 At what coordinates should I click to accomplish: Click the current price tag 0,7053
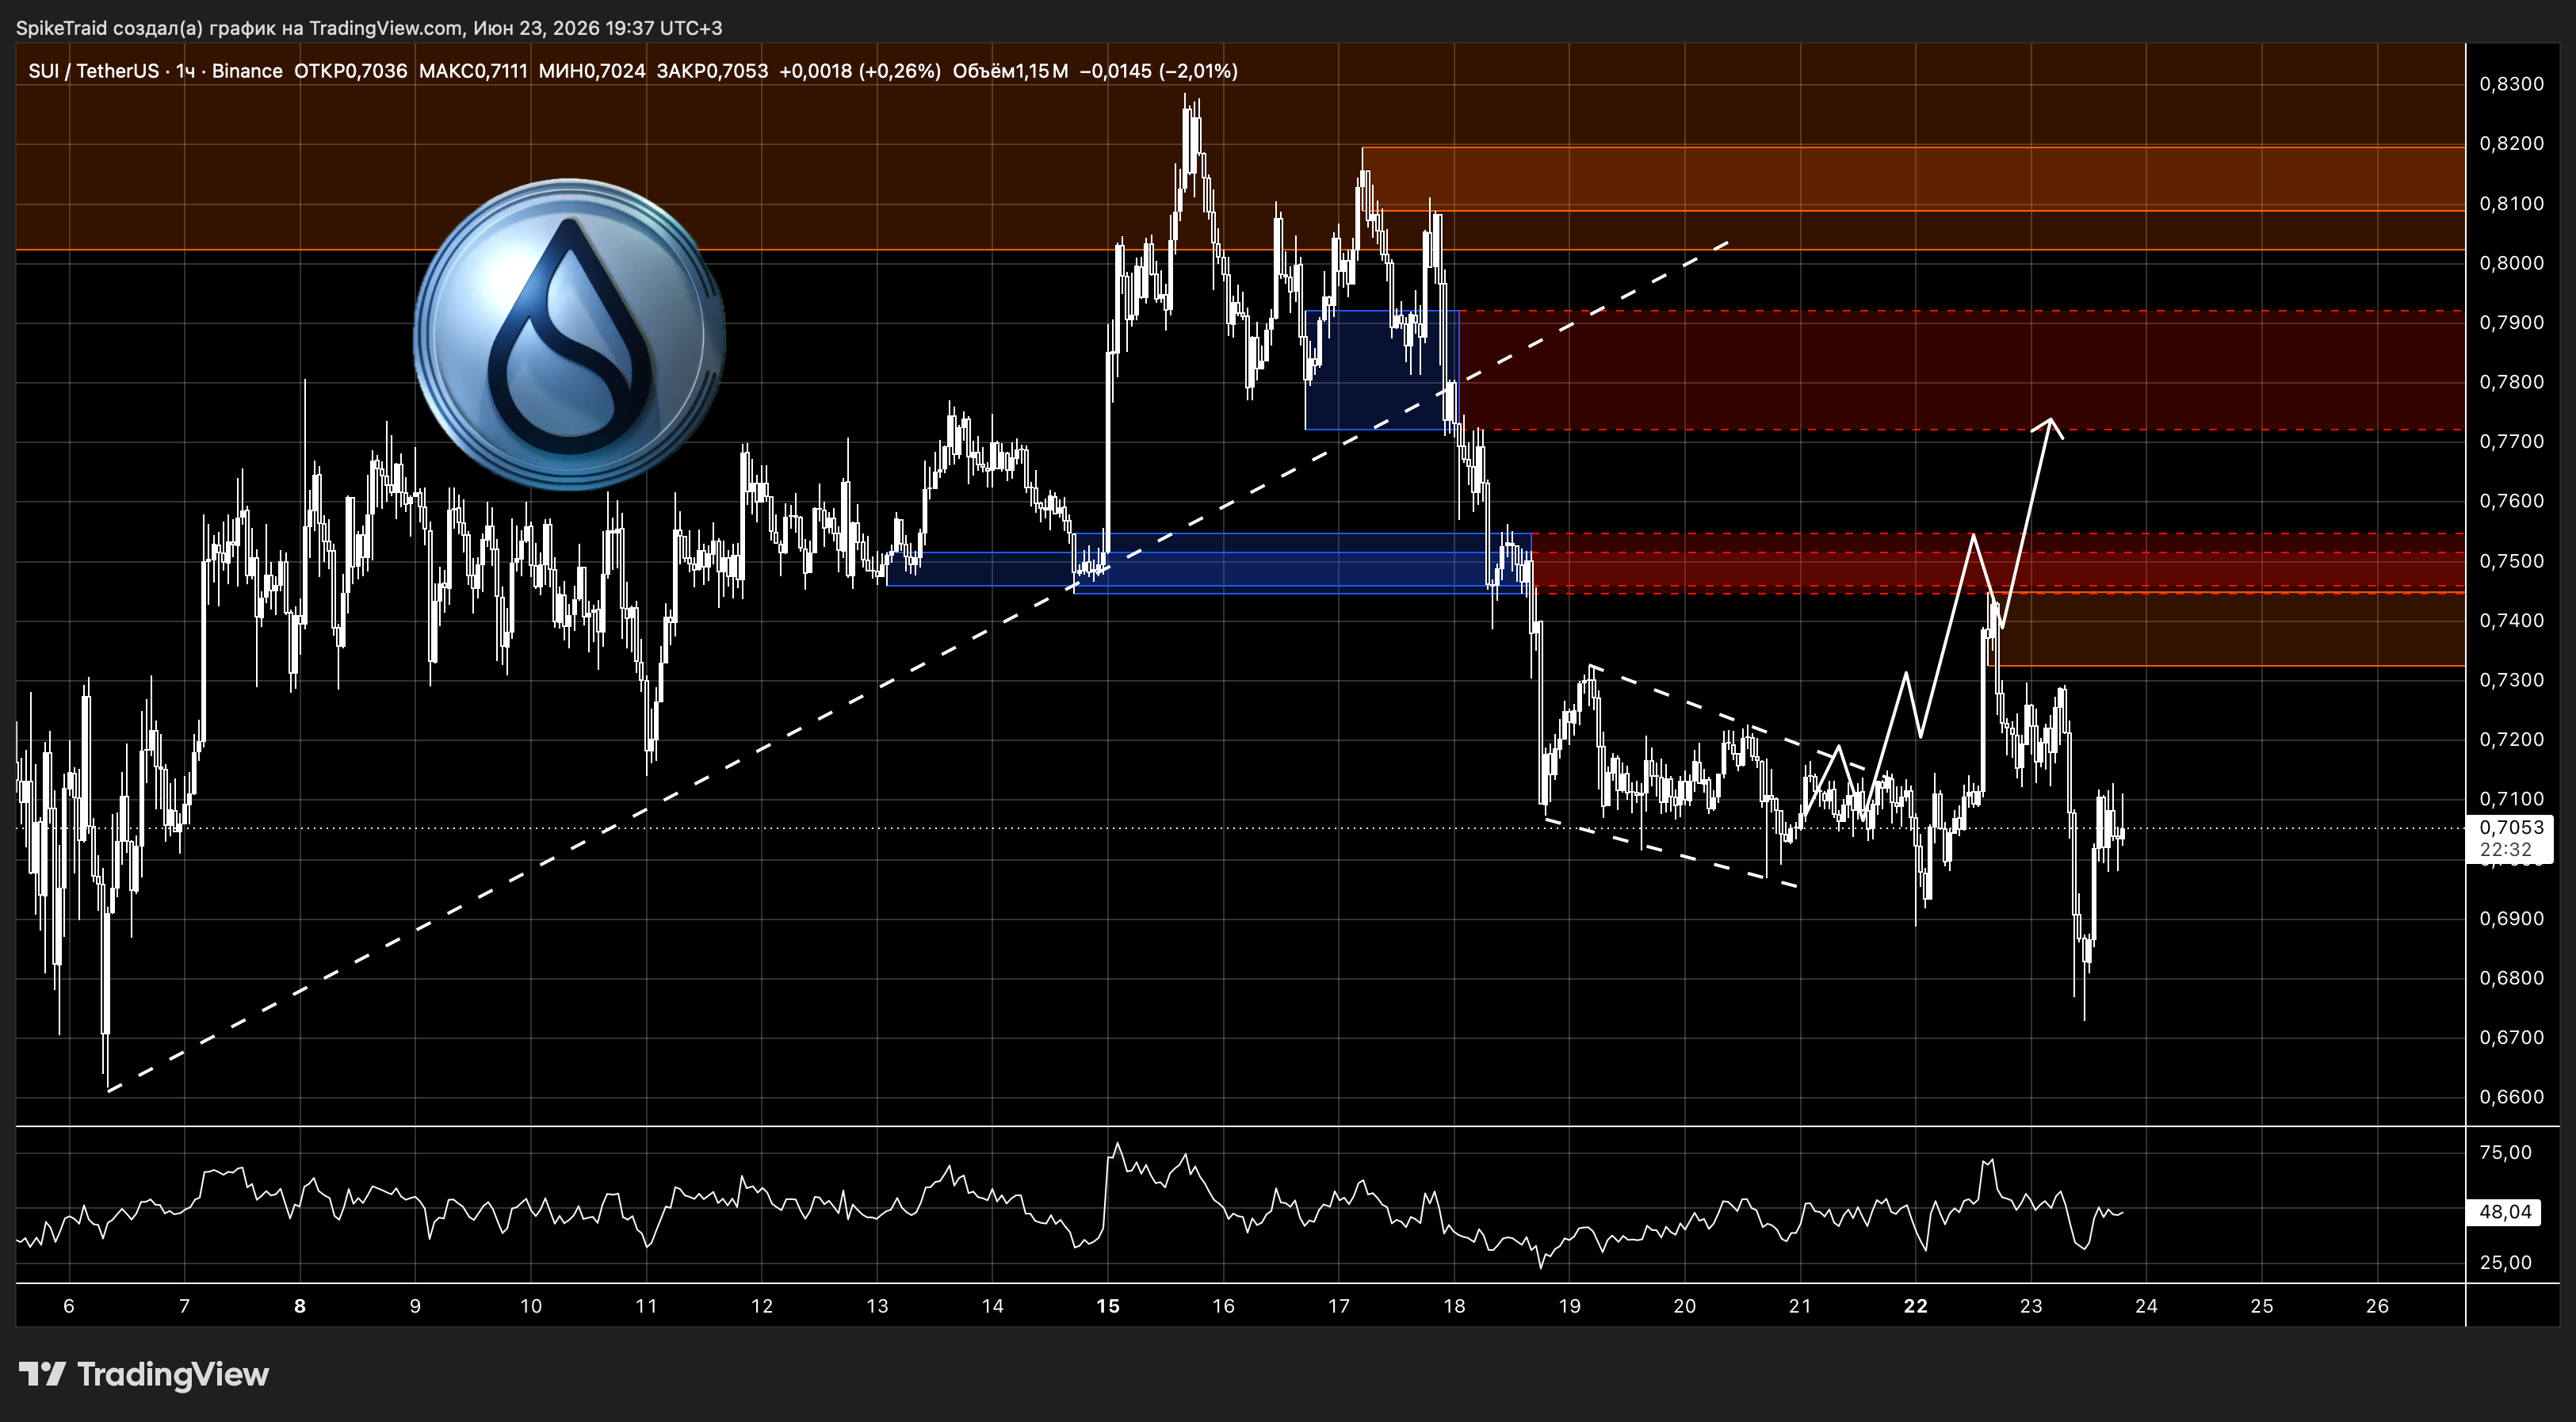click(2511, 828)
